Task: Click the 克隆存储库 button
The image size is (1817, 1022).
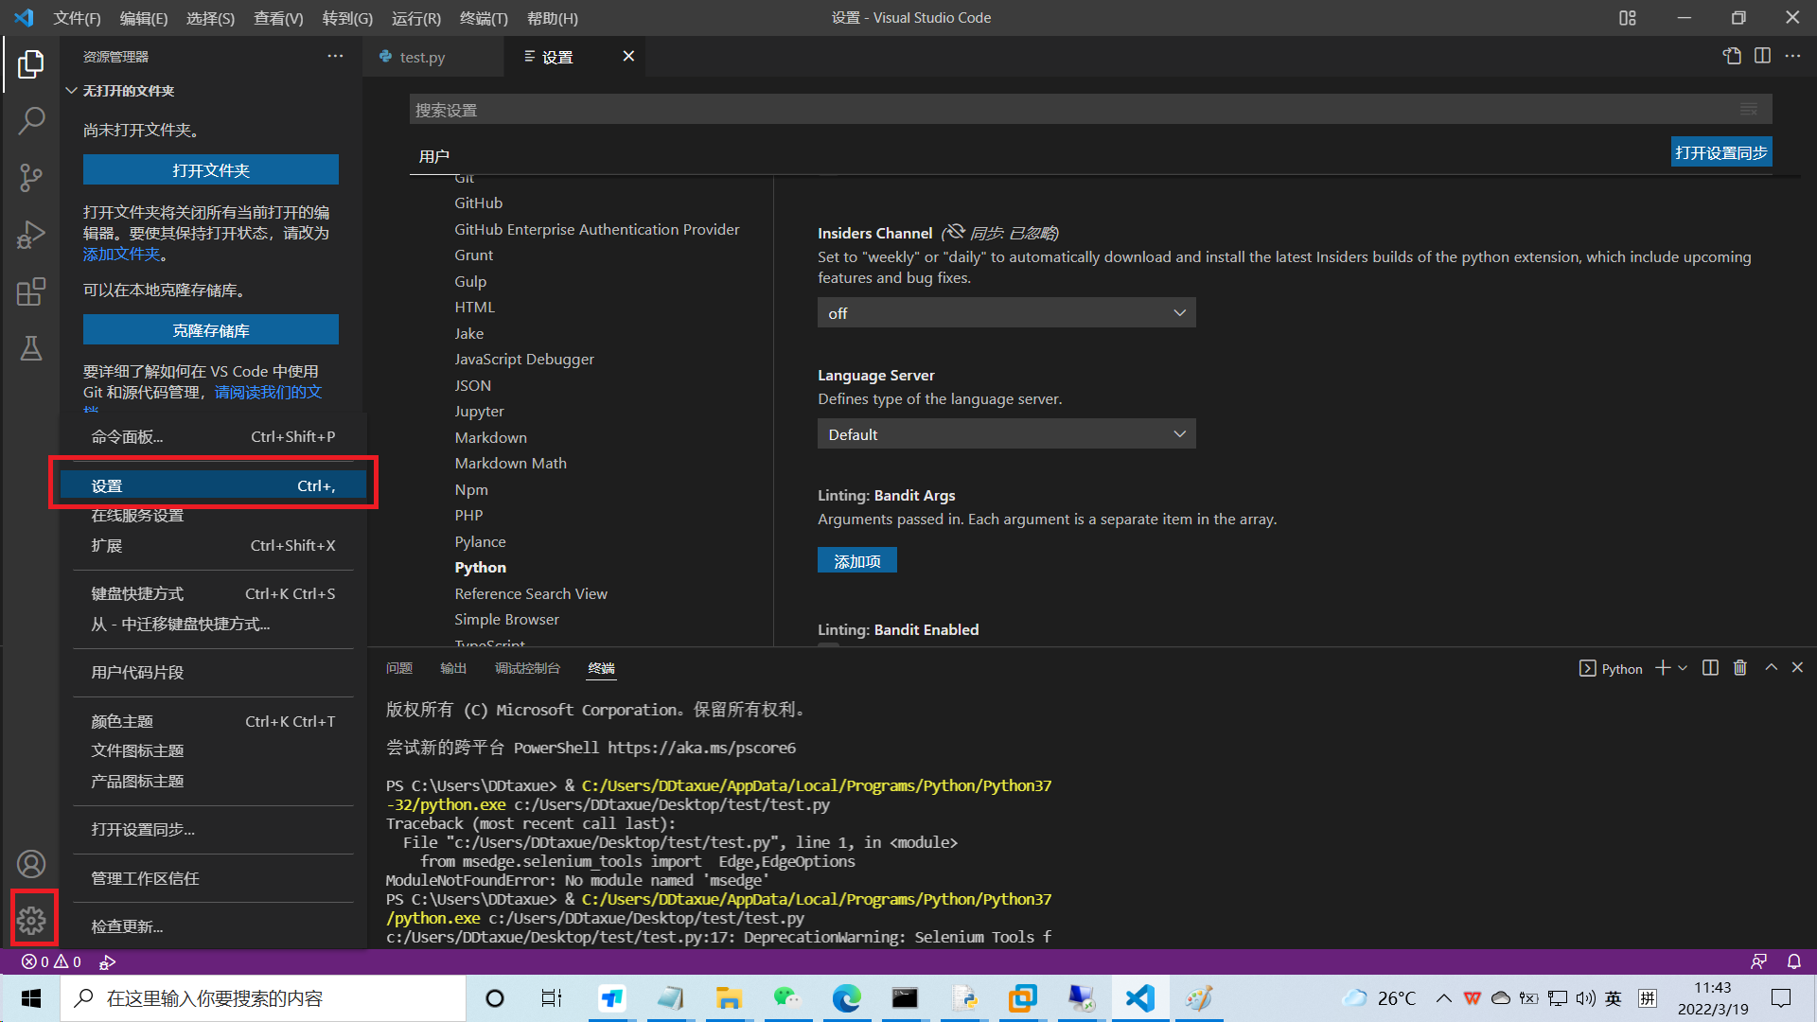Action: (211, 330)
